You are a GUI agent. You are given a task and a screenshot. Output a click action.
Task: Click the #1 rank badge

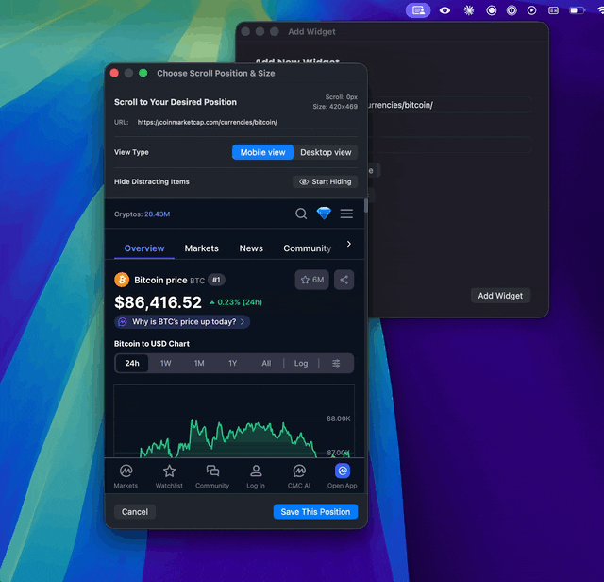[216, 280]
